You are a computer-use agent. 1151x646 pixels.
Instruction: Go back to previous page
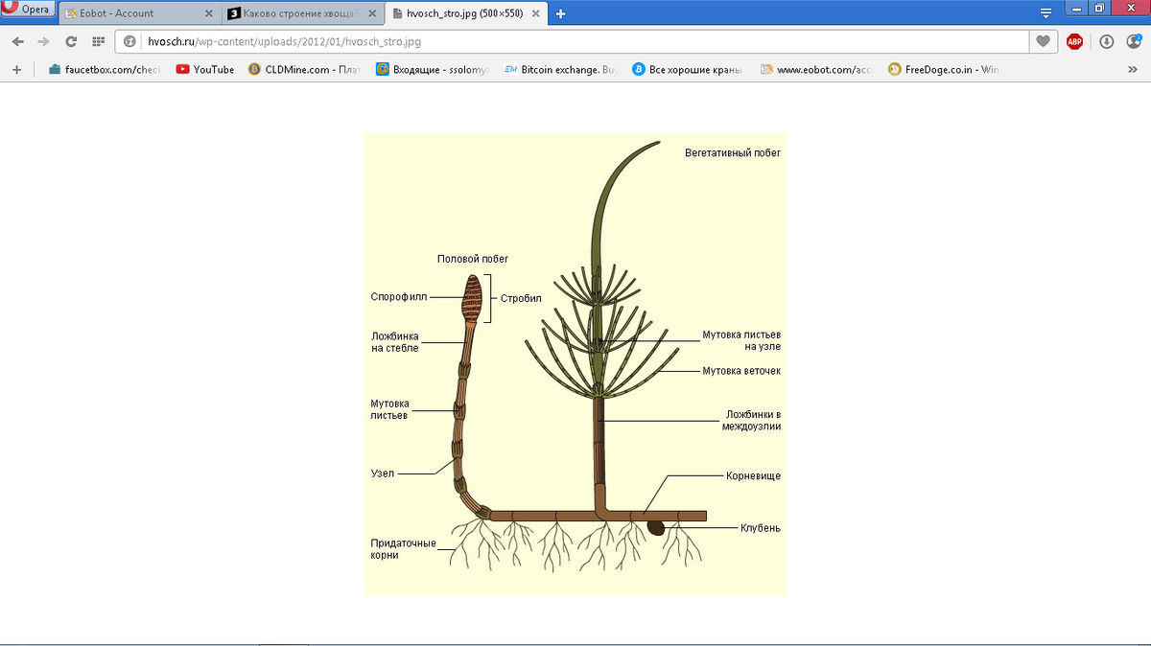tap(17, 41)
